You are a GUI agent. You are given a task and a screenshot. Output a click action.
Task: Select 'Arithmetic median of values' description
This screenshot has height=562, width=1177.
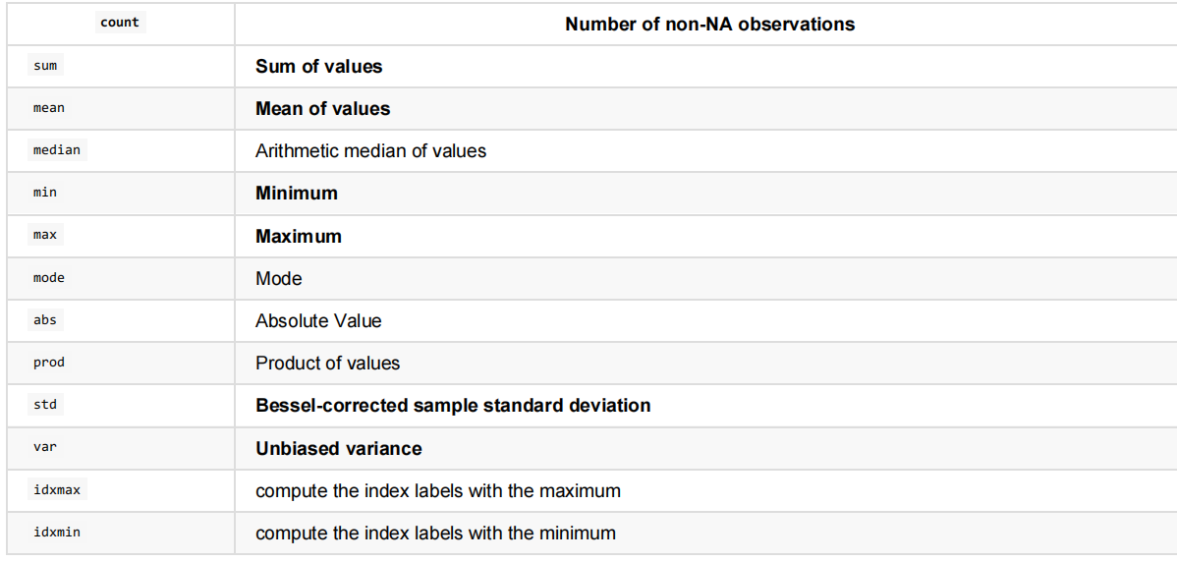click(x=370, y=151)
